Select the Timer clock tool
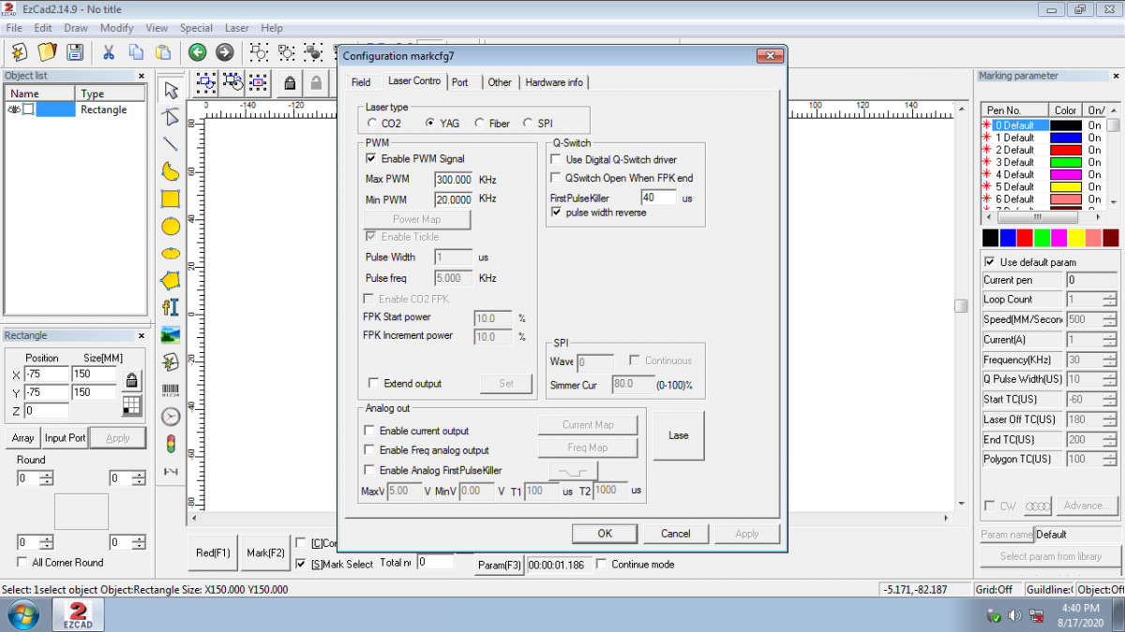This screenshot has width=1125, height=632. [171, 416]
